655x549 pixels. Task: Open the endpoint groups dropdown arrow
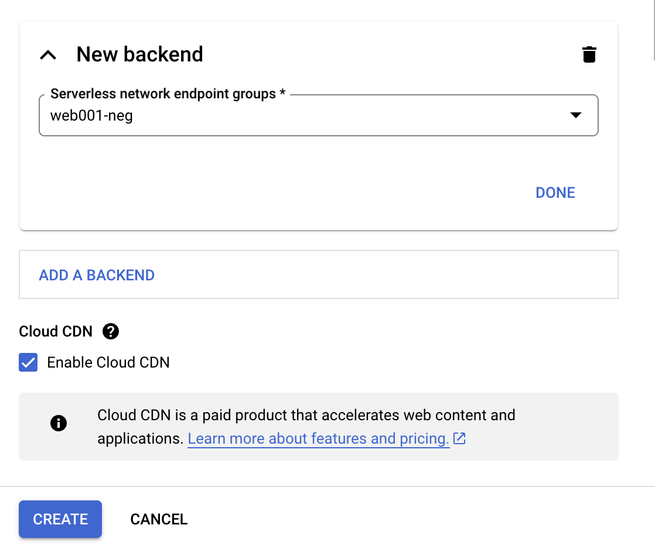(x=575, y=115)
